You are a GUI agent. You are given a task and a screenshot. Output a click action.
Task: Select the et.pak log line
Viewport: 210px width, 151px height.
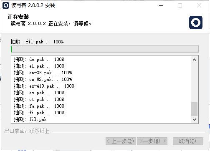pyautogui.click(x=39, y=99)
